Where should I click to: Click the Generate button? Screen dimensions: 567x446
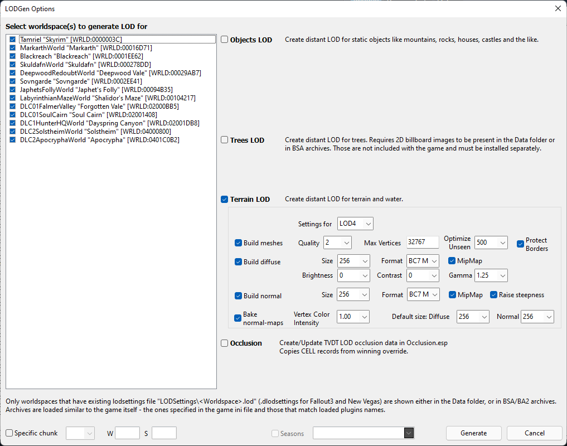[x=474, y=433]
